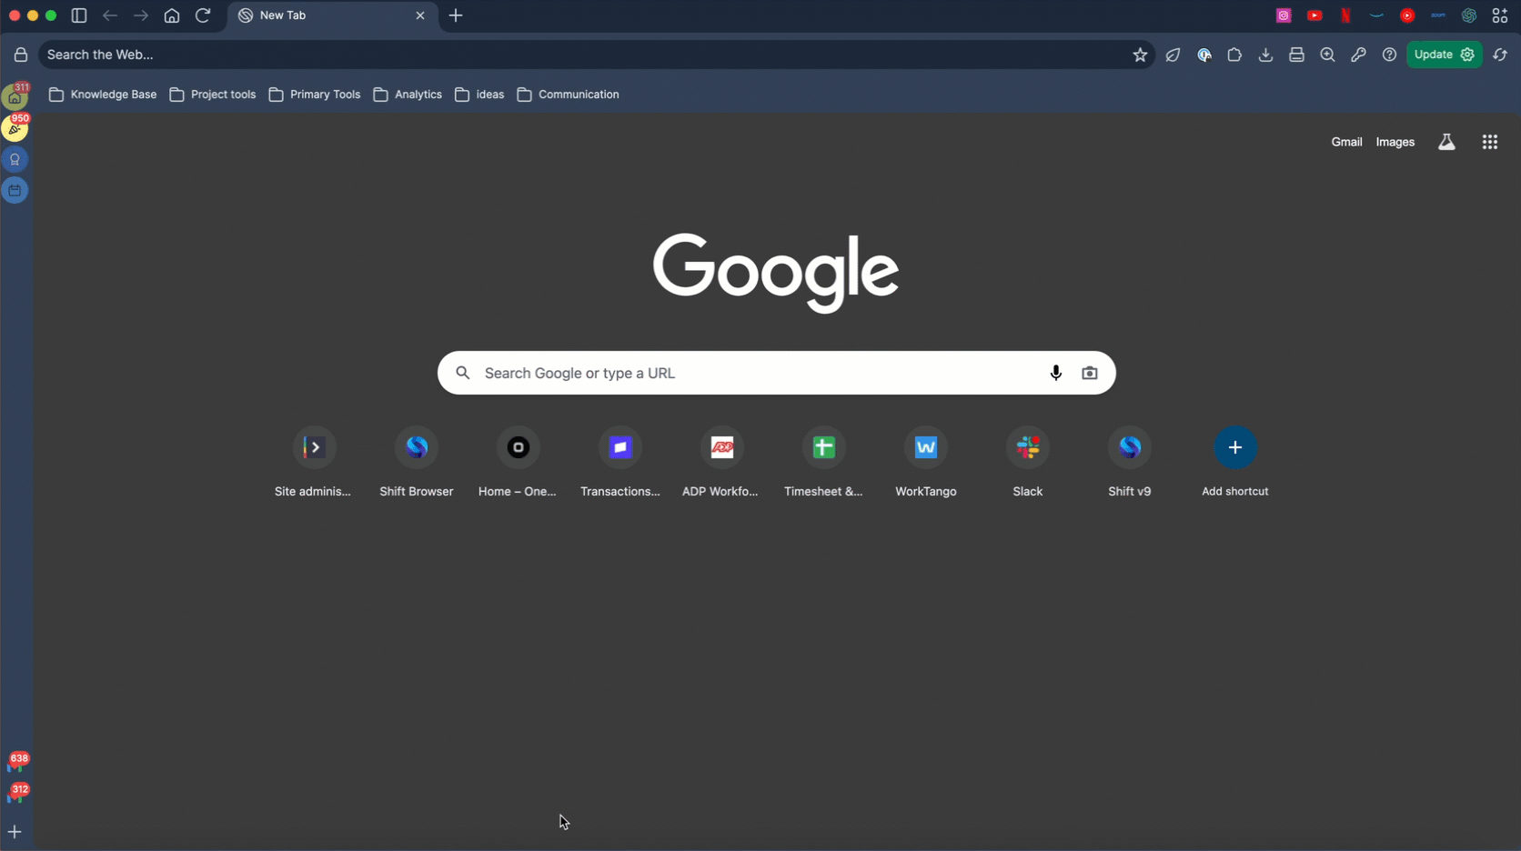Viewport: 1521px width, 851px height.
Task: Open the extensions puzzle icon
Action: 1234,55
